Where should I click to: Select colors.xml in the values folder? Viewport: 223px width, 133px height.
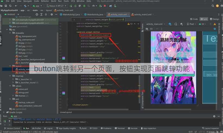point(22,89)
